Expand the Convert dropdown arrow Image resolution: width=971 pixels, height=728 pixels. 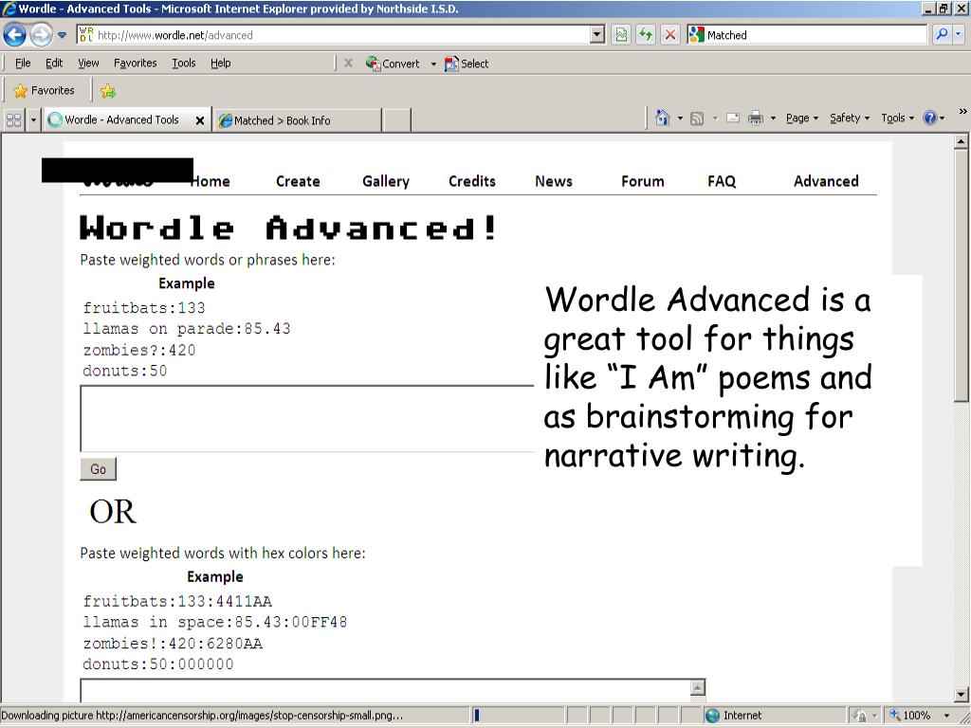tap(433, 64)
